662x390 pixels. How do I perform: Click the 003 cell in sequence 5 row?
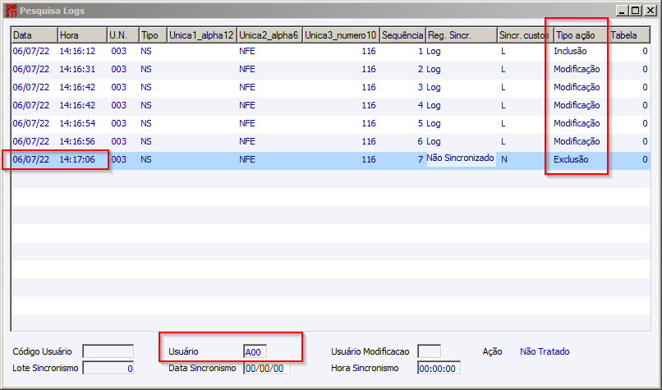(x=118, y=123)
